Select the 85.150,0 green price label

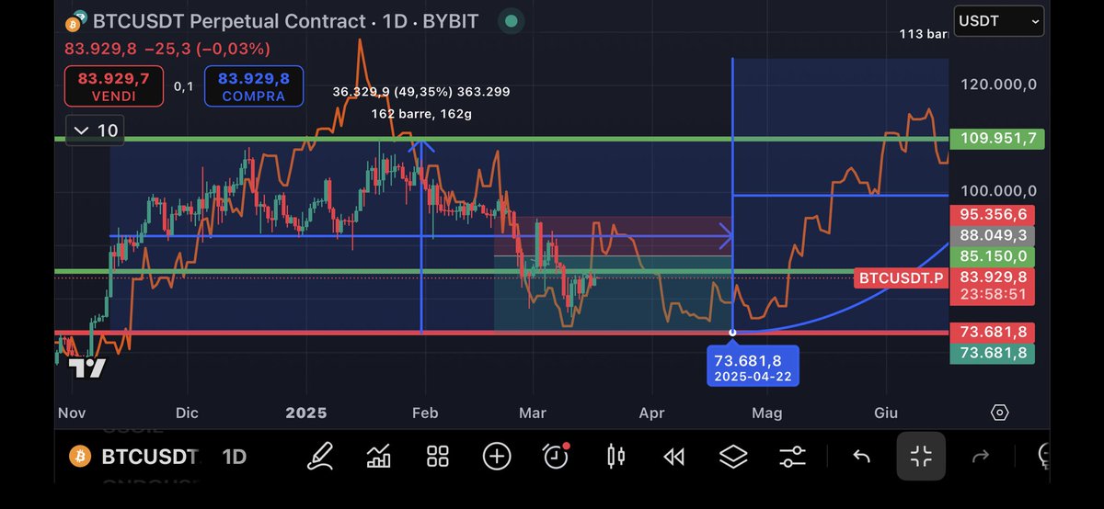[x=992, y=255]
